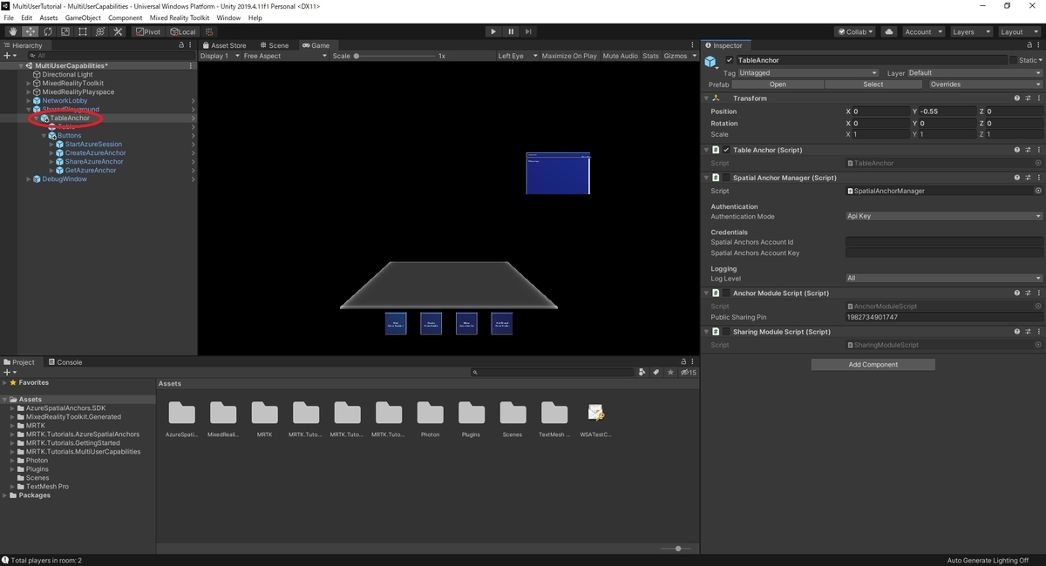Click the Maximize On Play button
This screenshot has height=566, width=1046.
pyautogui.click(x=569, y=56)
